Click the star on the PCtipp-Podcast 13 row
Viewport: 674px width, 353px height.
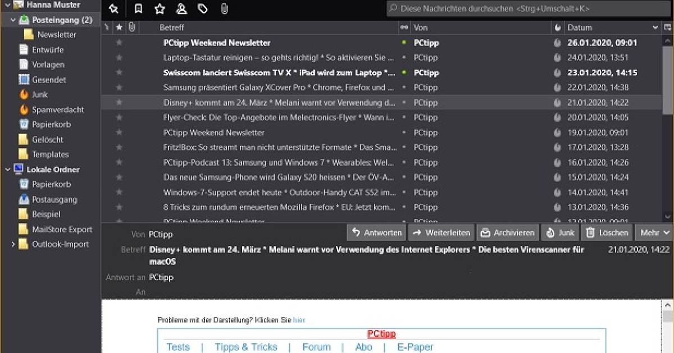click(x=119, y=163)
